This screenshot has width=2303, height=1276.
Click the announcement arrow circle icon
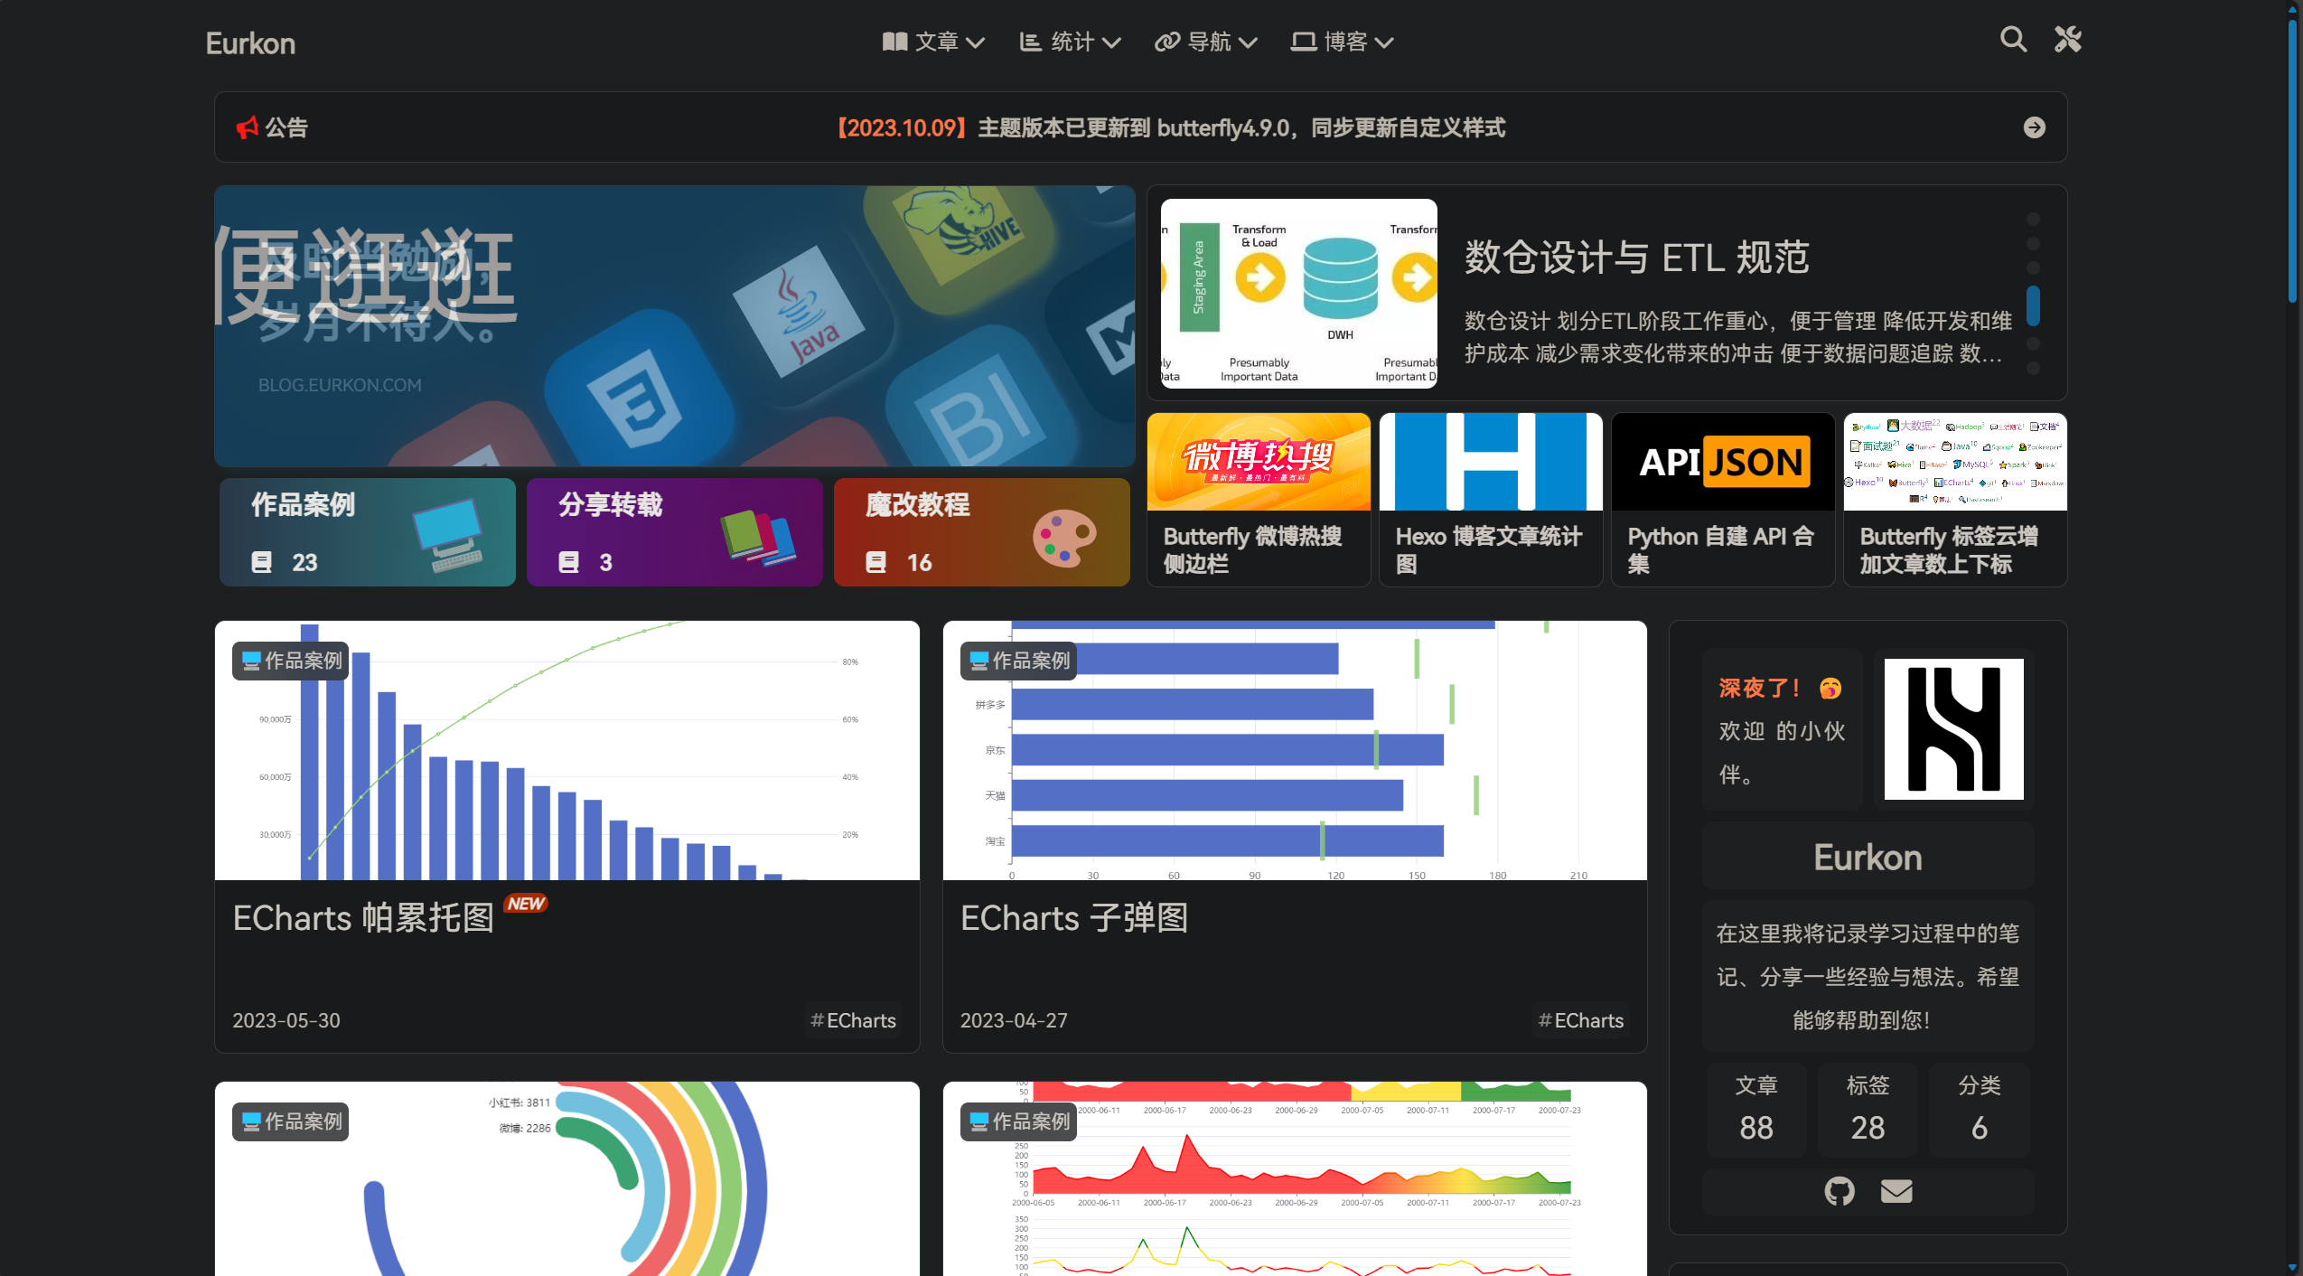pos(2034,127)
